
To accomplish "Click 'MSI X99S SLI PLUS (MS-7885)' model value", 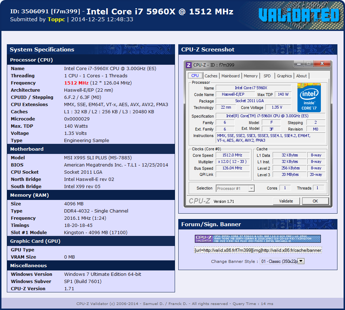I will 98,158.
